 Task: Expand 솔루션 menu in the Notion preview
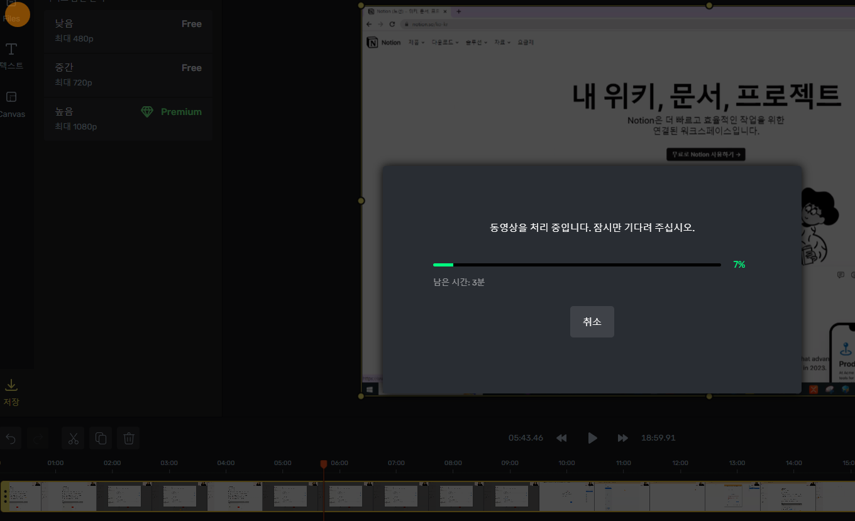coord(477,42)
